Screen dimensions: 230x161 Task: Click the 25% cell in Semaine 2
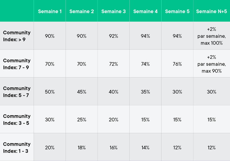(82, 120)
